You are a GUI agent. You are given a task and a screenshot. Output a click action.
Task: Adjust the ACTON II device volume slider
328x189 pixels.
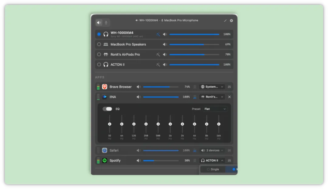click(x=194, y=64)
